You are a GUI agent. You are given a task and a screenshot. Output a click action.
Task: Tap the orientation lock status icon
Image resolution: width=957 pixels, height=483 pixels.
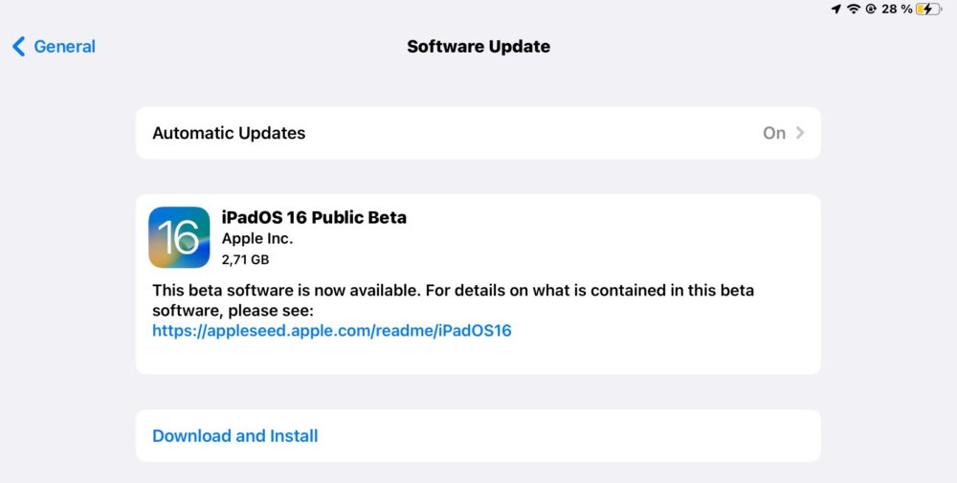pos(870,9)
